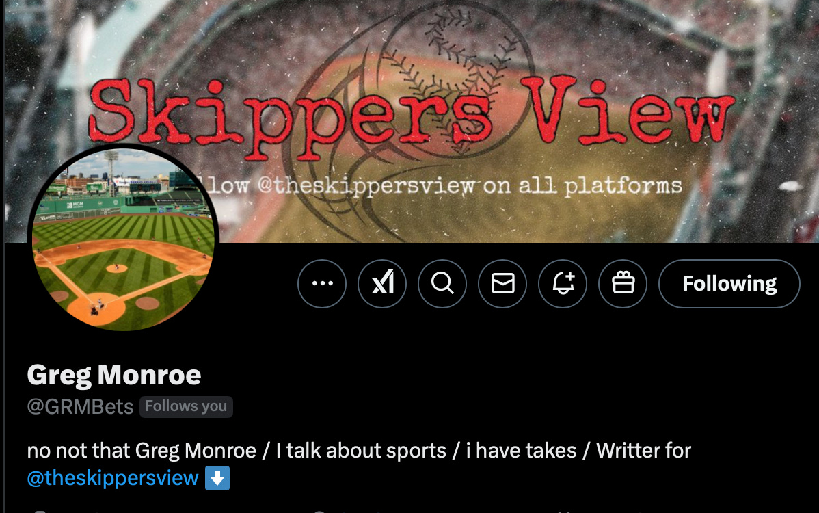Open the Fenway Park profile picture
This screenshot has height=513, width=819.
click(123, 238)
